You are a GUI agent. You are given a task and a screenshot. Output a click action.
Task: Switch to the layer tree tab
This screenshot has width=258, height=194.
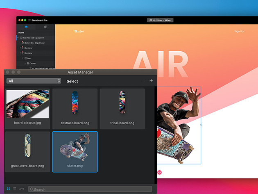point(26,27)
